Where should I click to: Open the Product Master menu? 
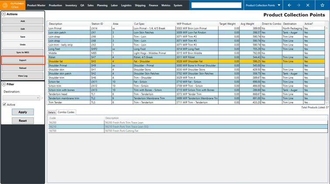[36, 5]
